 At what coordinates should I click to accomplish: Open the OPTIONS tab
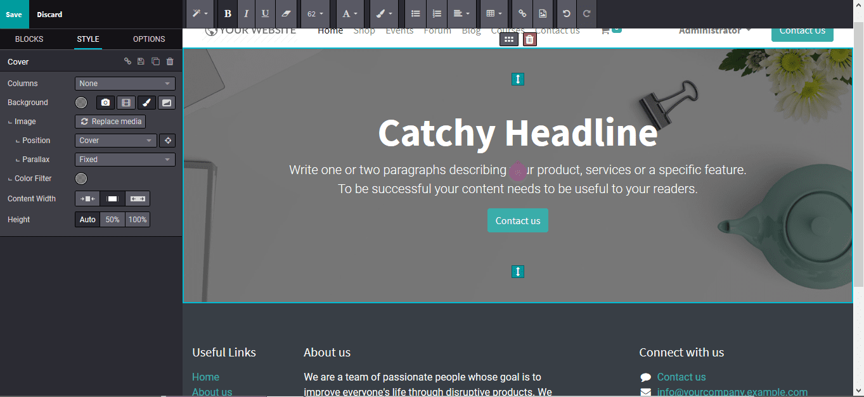[x=148, y=39]
